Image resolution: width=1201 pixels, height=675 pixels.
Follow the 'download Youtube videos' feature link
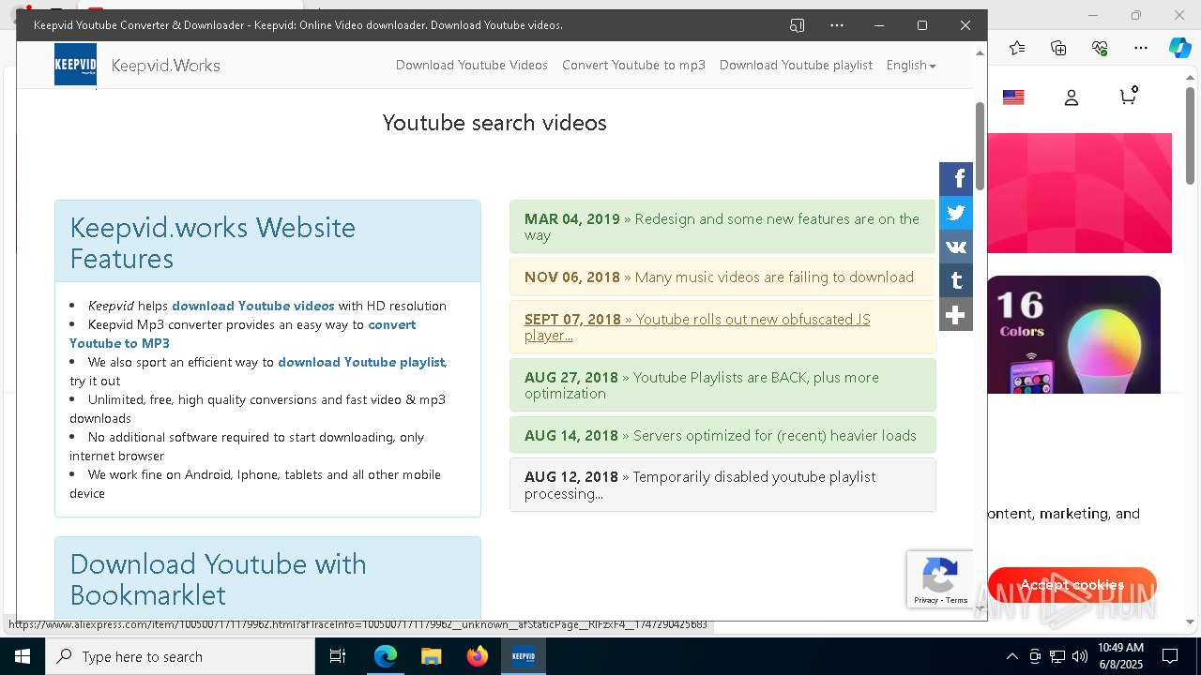click(253, 306)
